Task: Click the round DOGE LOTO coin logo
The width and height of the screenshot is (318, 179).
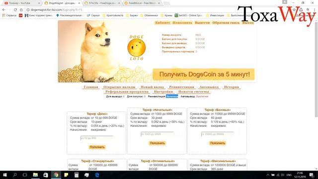Action: click(x=137, y=48)
